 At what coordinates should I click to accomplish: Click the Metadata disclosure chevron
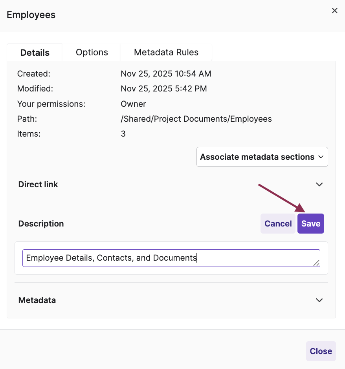[x=319, y=300]
